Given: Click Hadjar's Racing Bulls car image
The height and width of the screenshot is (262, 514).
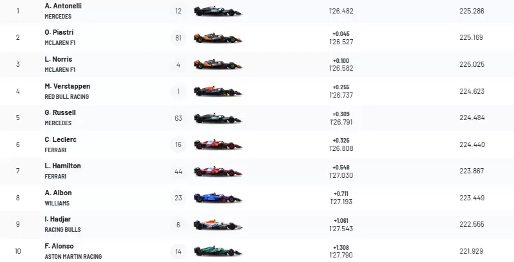Looking at the screenshot, I should click(218, 225).
